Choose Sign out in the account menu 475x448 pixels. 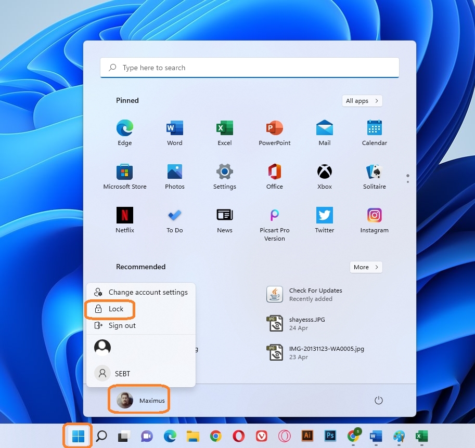122,326
